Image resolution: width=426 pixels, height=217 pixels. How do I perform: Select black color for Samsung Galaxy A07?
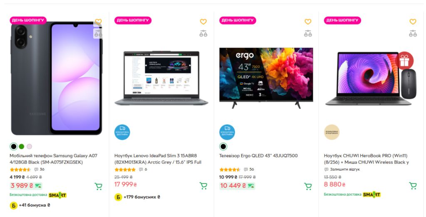(14, 146)
